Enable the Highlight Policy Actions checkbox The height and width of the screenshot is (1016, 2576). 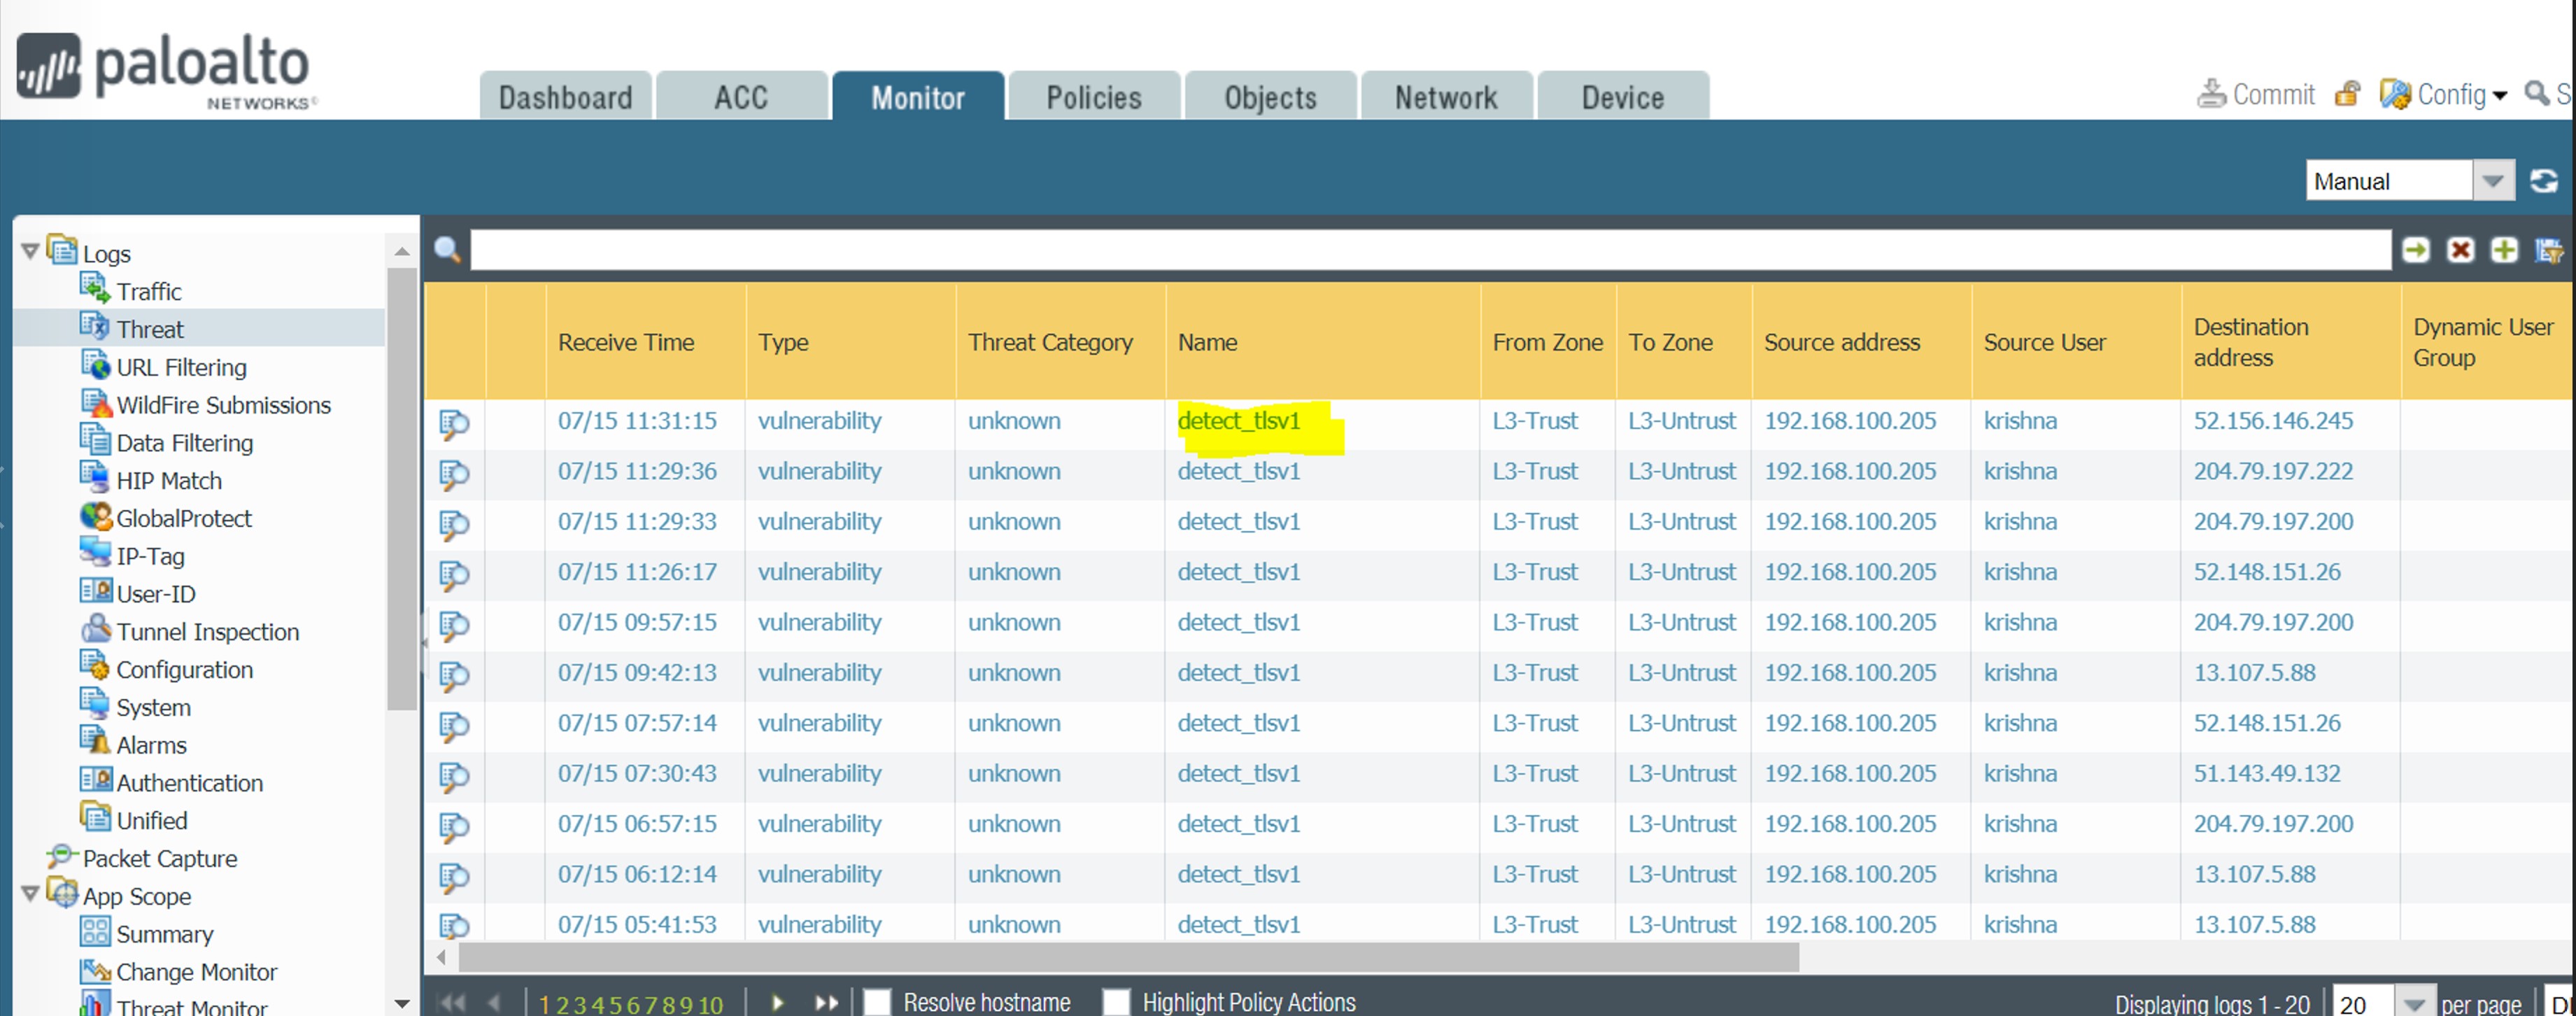click(x=1116, y=1001)
